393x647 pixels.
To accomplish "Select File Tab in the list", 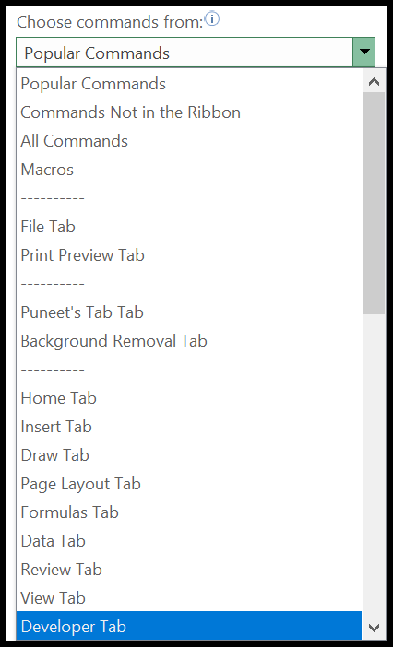I will click(189, 227).
